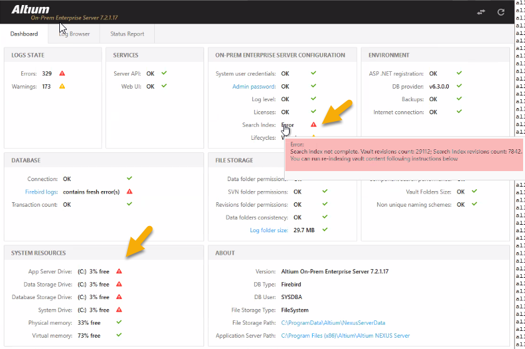The height and width of the screenshot is (349, 525).
Task: Open the File Storage Path link
Action: 333,323
